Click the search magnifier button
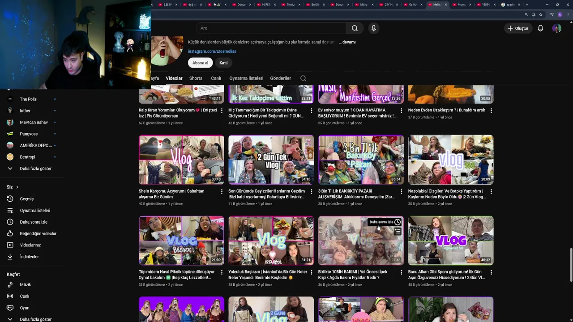 click(x=355, y=28)
